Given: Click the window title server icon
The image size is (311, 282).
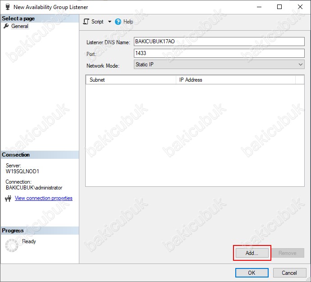Looking at the screenshot, I should pyautogui.click(x=8, y=7).
